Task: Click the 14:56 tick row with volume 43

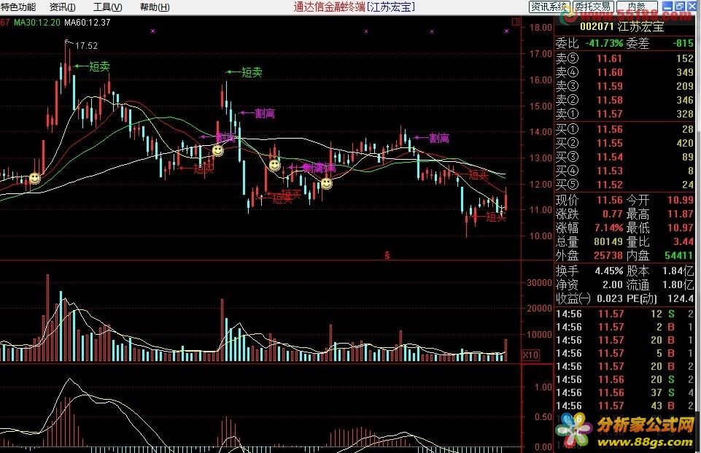Action: (x=624, y=406)
